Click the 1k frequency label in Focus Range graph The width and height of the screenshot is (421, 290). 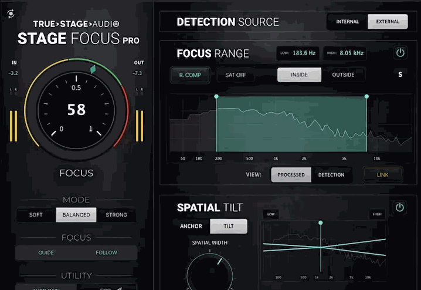pyautogui.click(x=276, y=159)
